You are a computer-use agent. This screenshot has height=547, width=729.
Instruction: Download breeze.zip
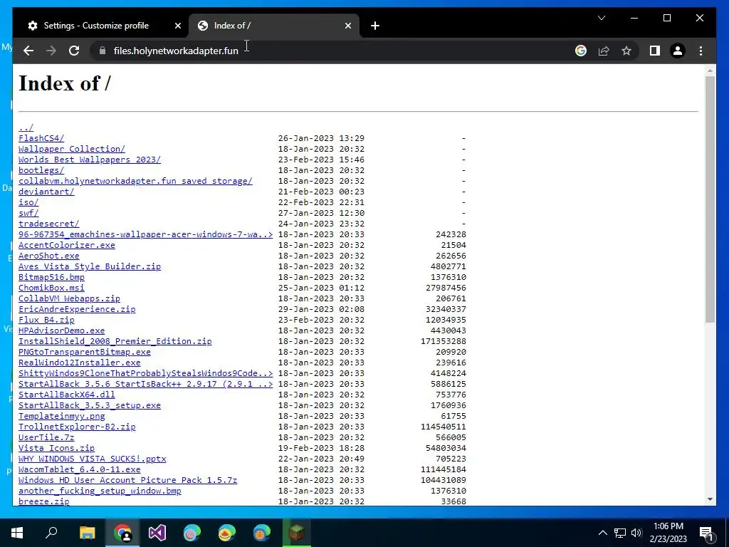[x=44, y=501]
